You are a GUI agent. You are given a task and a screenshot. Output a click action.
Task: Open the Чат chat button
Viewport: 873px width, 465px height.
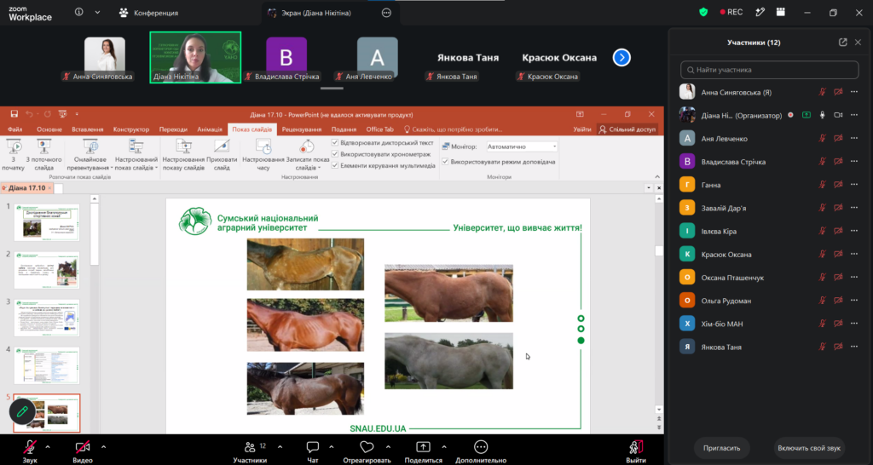(313, 451)
